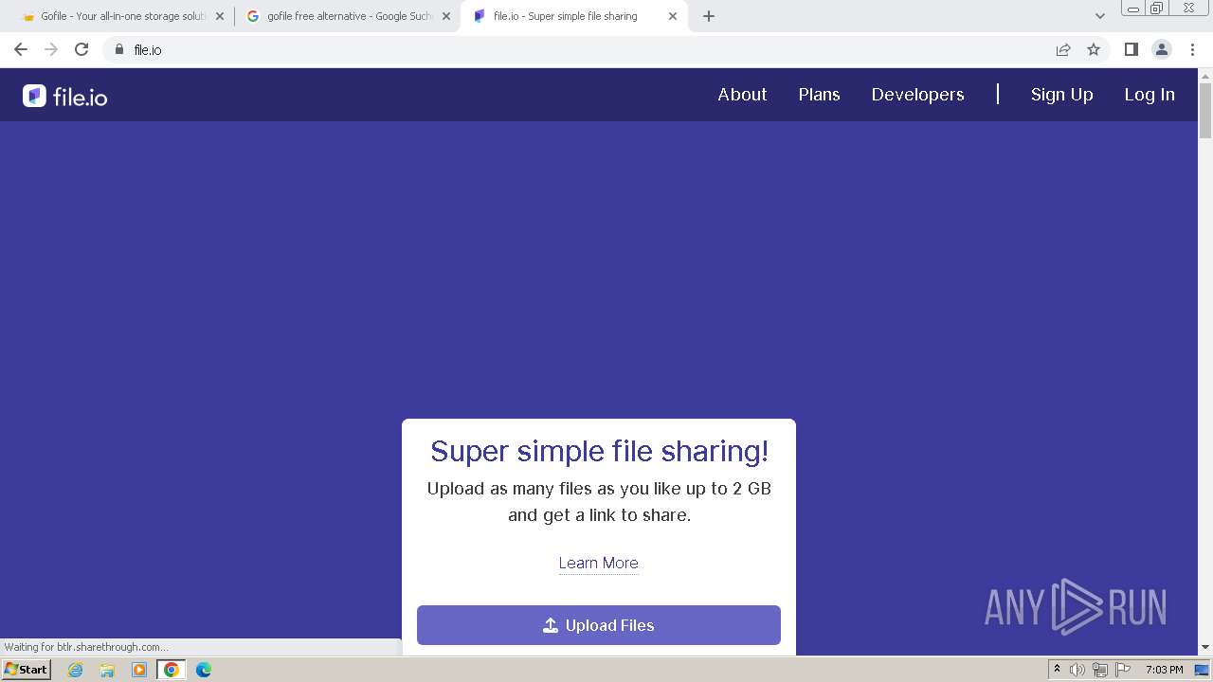Toggle the browser side panel icon
The width and height of the screenshot is (1213, 682).
pyautogui.click(x=1131, y=49)
